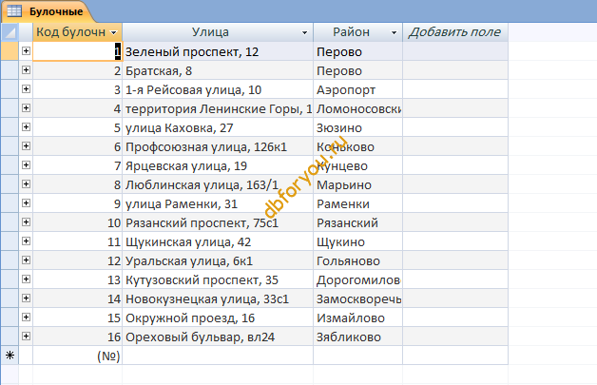The width and height of the screenshot is (597, 385).
Task: Expand subdatasheet for Ярцевская улица, 19 row
Action: [x=26, y=165]
